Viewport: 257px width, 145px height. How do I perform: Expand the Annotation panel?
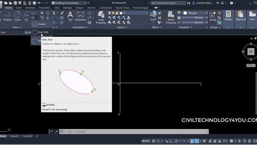tap(80, 27)
